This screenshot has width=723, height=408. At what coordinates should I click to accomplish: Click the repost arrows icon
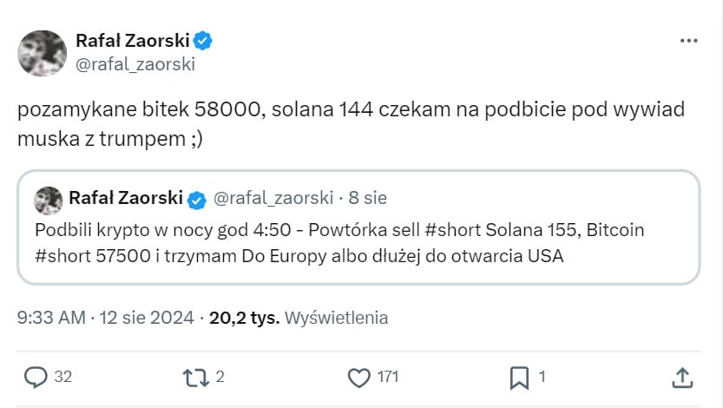click(x=194, y=377)
